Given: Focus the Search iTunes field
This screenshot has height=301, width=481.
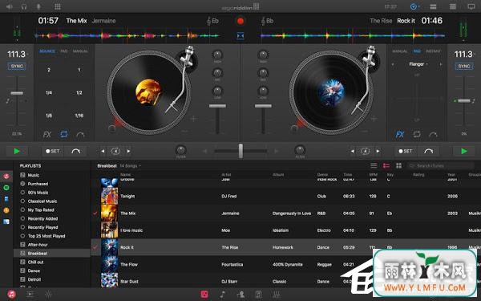Looking at the screenshot, I should (440, 166).
